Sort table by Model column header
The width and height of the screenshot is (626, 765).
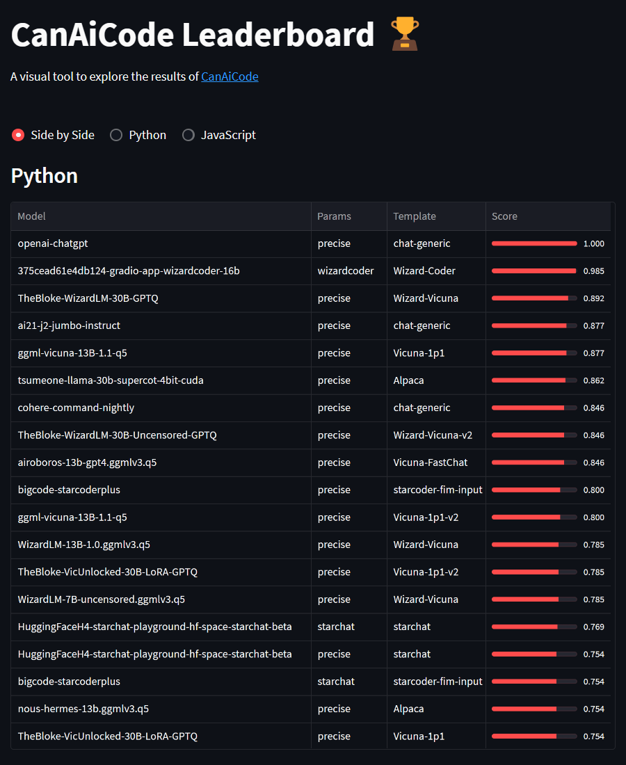coord(161,216)
